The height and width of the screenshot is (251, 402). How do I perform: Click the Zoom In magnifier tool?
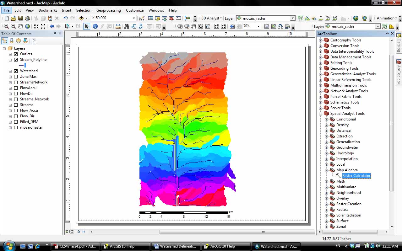[6, 26]
